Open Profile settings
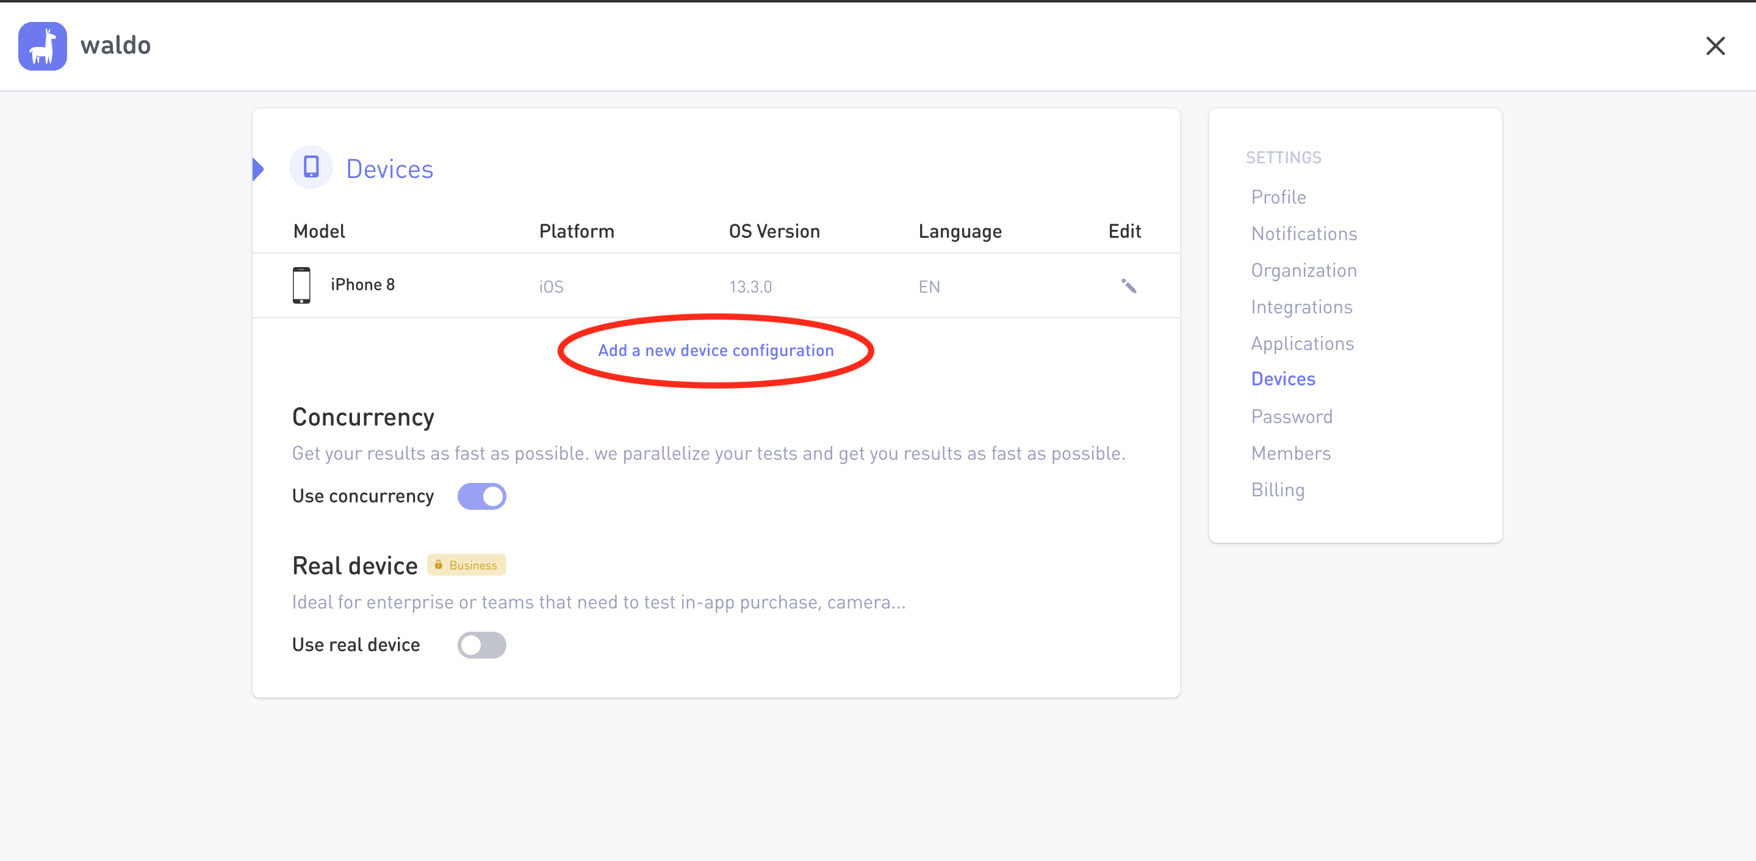Image resolution: width=1756 pixels, height=861 pixels. 1278,197
